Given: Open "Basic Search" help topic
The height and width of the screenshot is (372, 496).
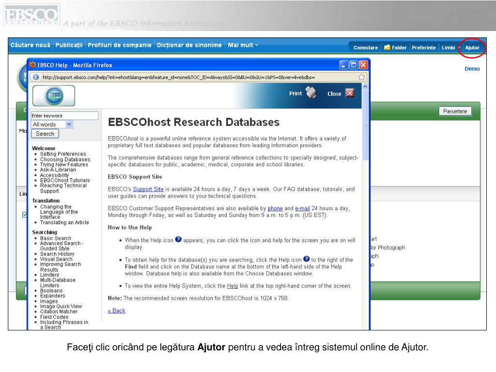Looking at the screenshot, I should coord(56,238).
